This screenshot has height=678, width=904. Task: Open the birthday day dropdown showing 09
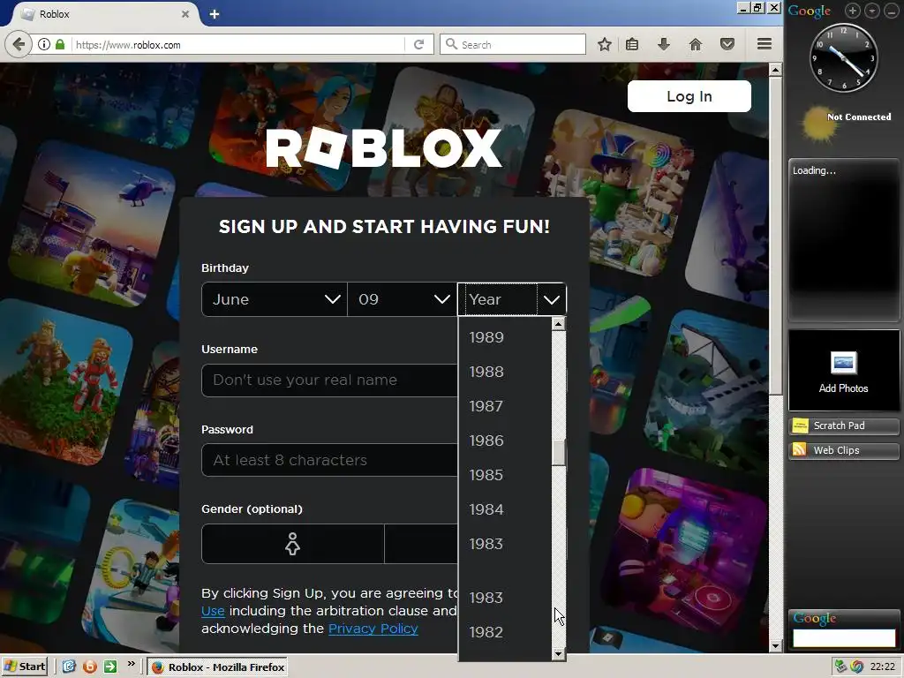[403, 299]
